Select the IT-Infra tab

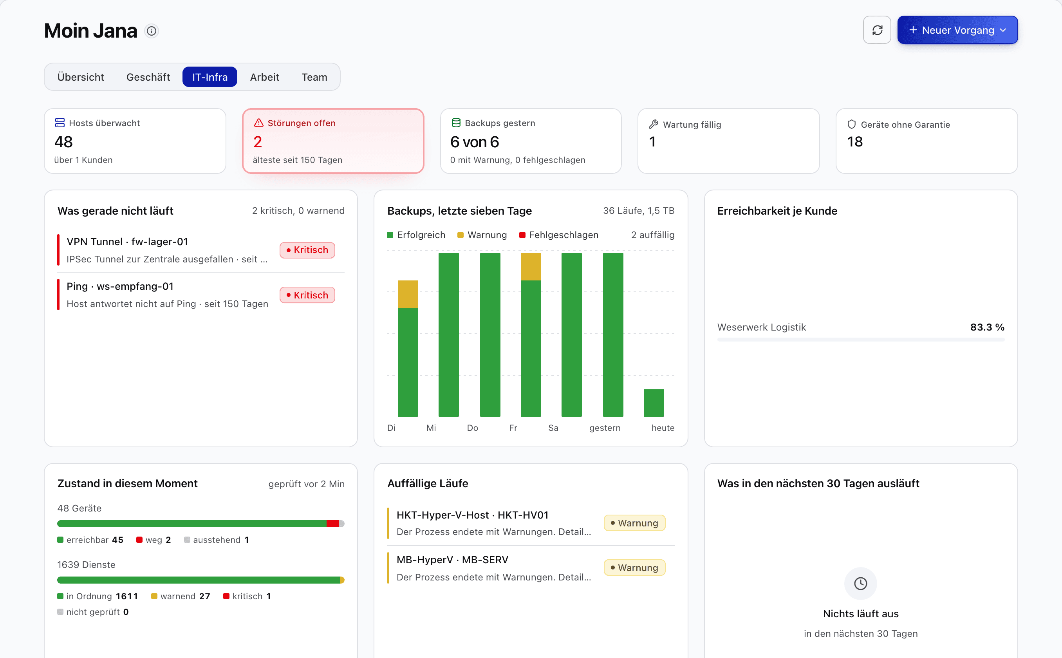(210, 77)
